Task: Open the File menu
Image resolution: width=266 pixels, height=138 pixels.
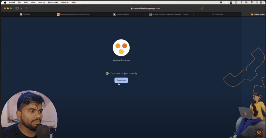Action: 19,2
